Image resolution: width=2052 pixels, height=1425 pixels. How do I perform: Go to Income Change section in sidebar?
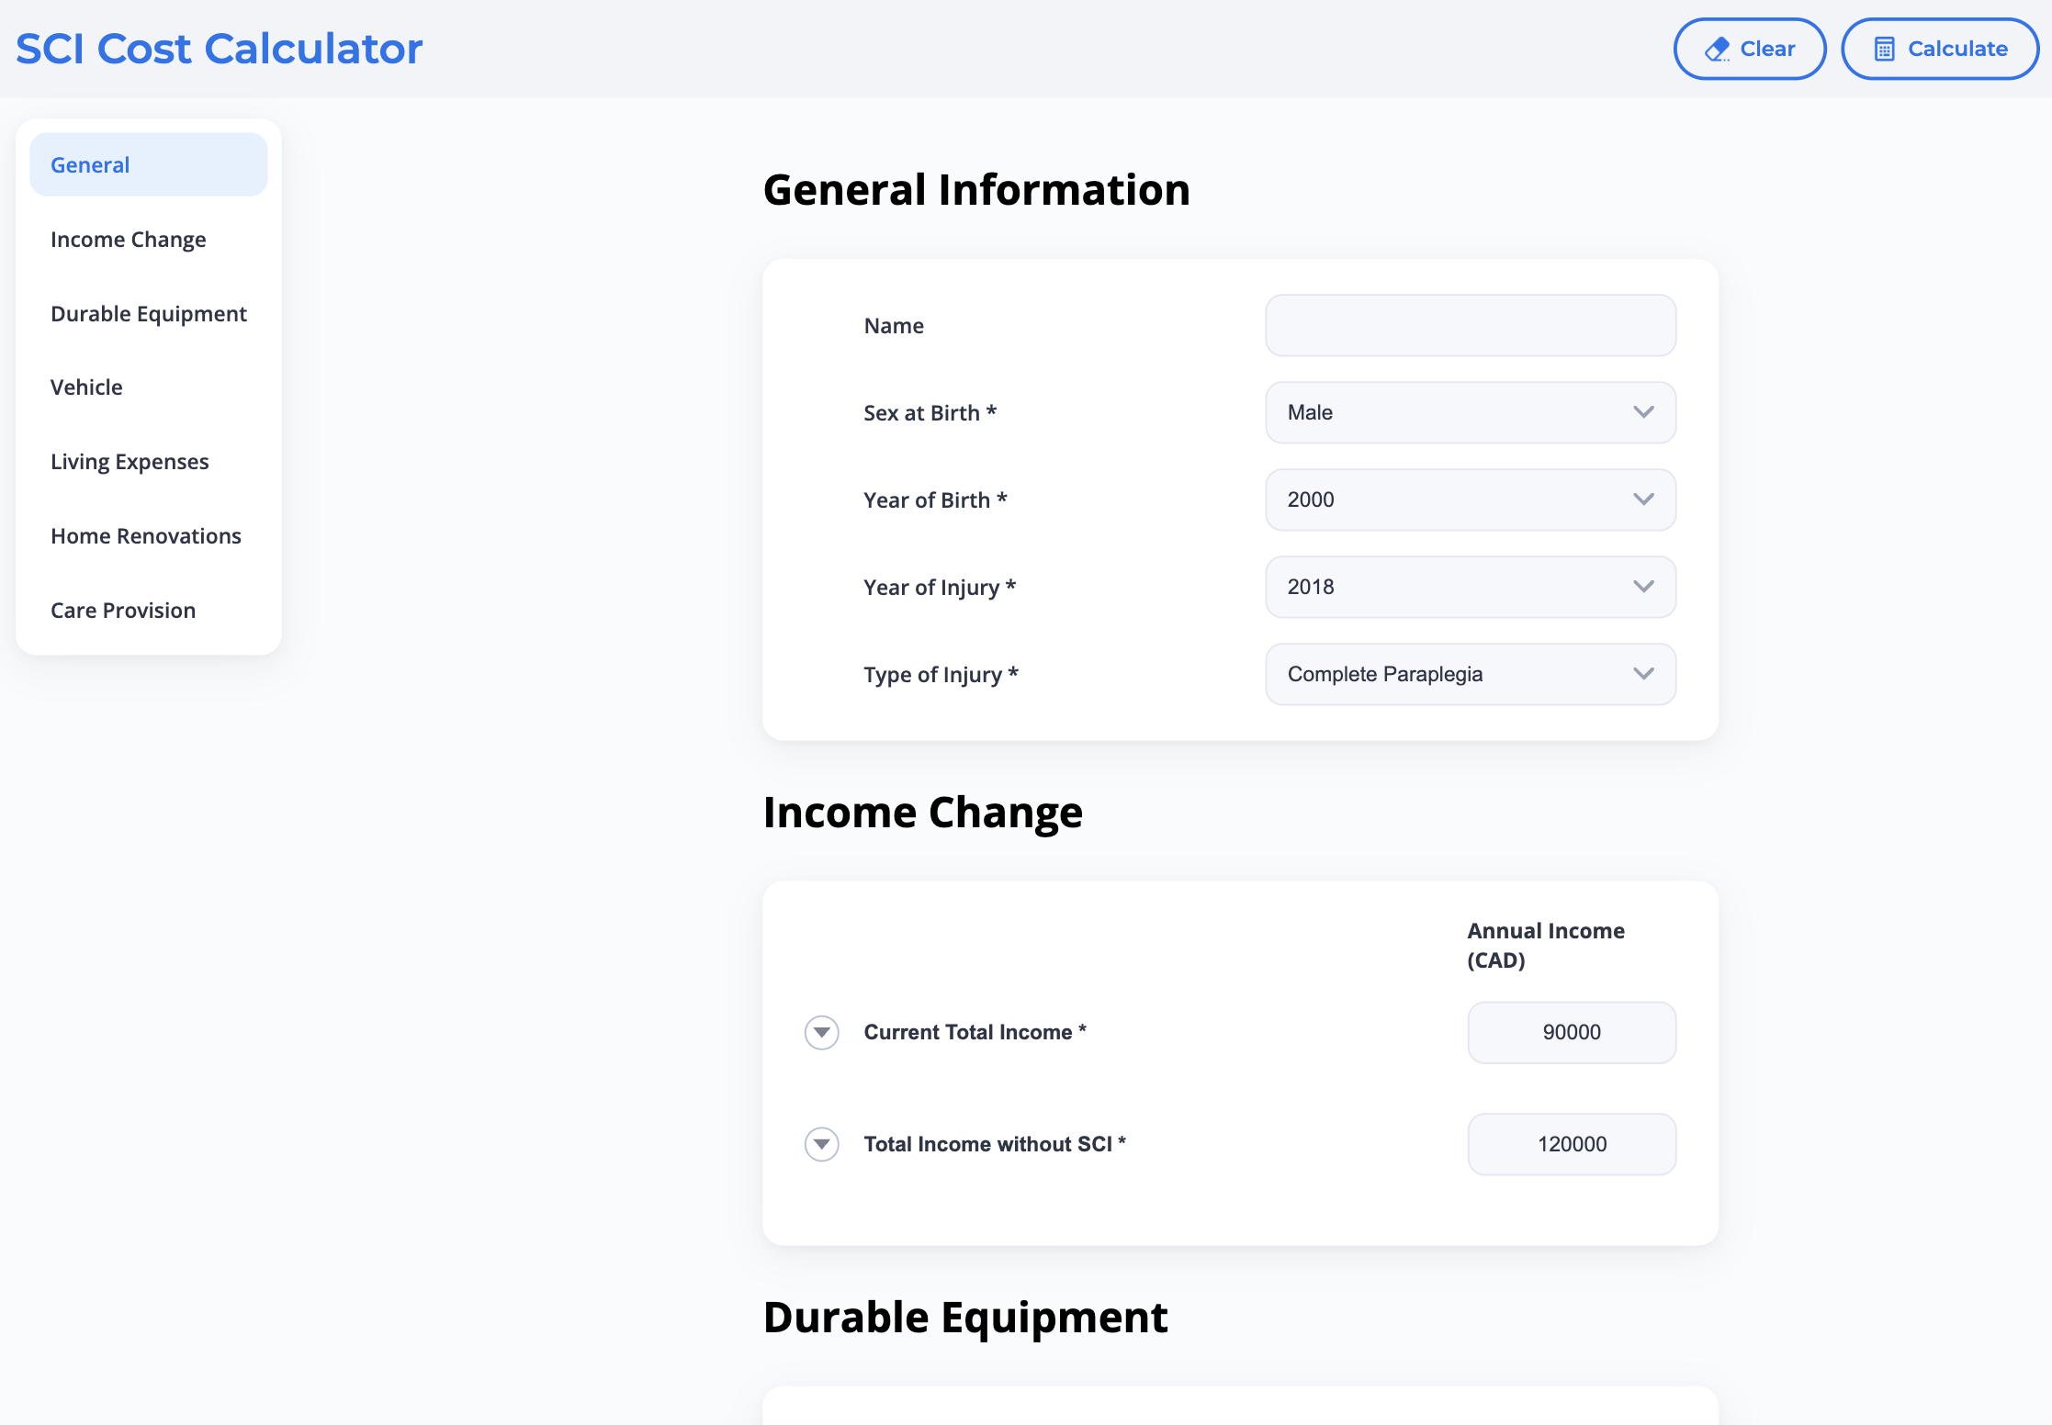(x=149, y=239)
